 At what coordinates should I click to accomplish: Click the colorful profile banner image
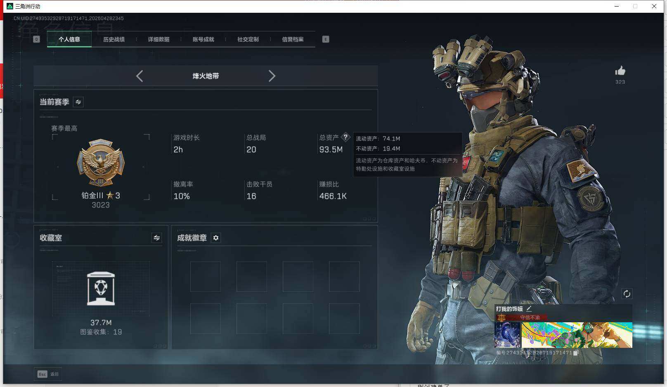(x=577, y=335)
